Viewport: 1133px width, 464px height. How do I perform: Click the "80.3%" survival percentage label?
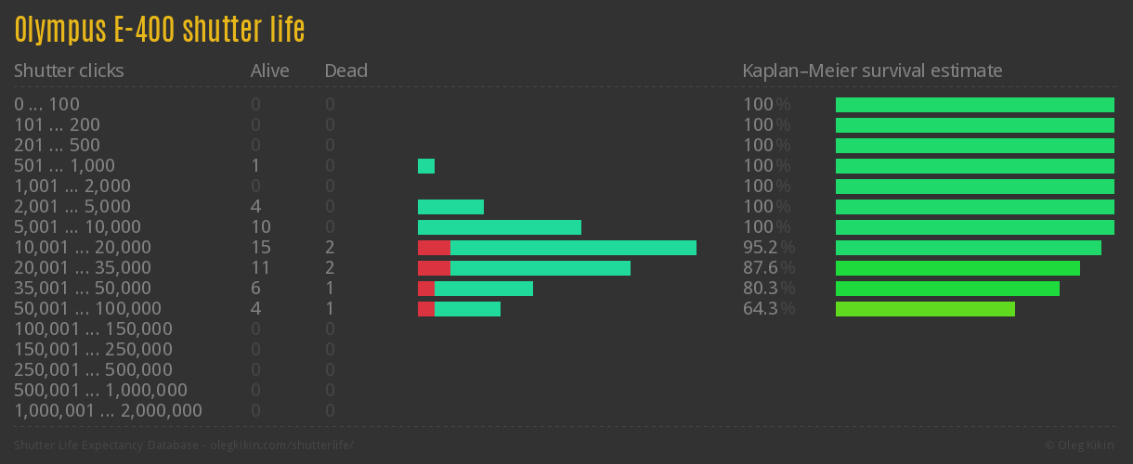coord(769,289)
